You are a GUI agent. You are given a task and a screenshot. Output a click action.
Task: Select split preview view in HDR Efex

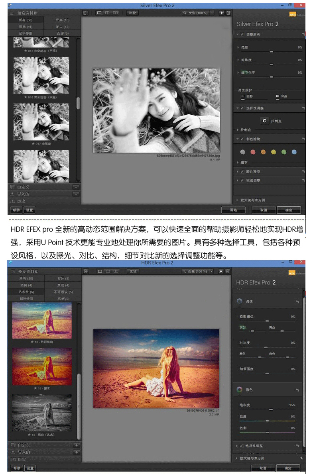coord(108,272)
